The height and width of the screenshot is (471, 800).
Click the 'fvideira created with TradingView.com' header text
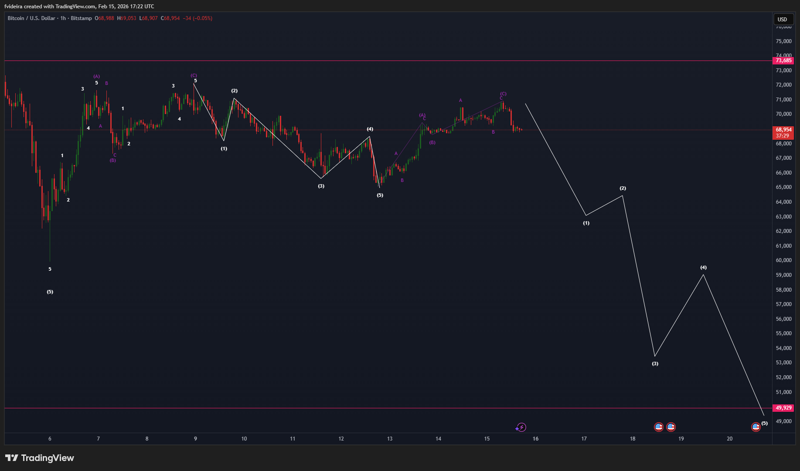pyautogui.click(x=50, y=7)
